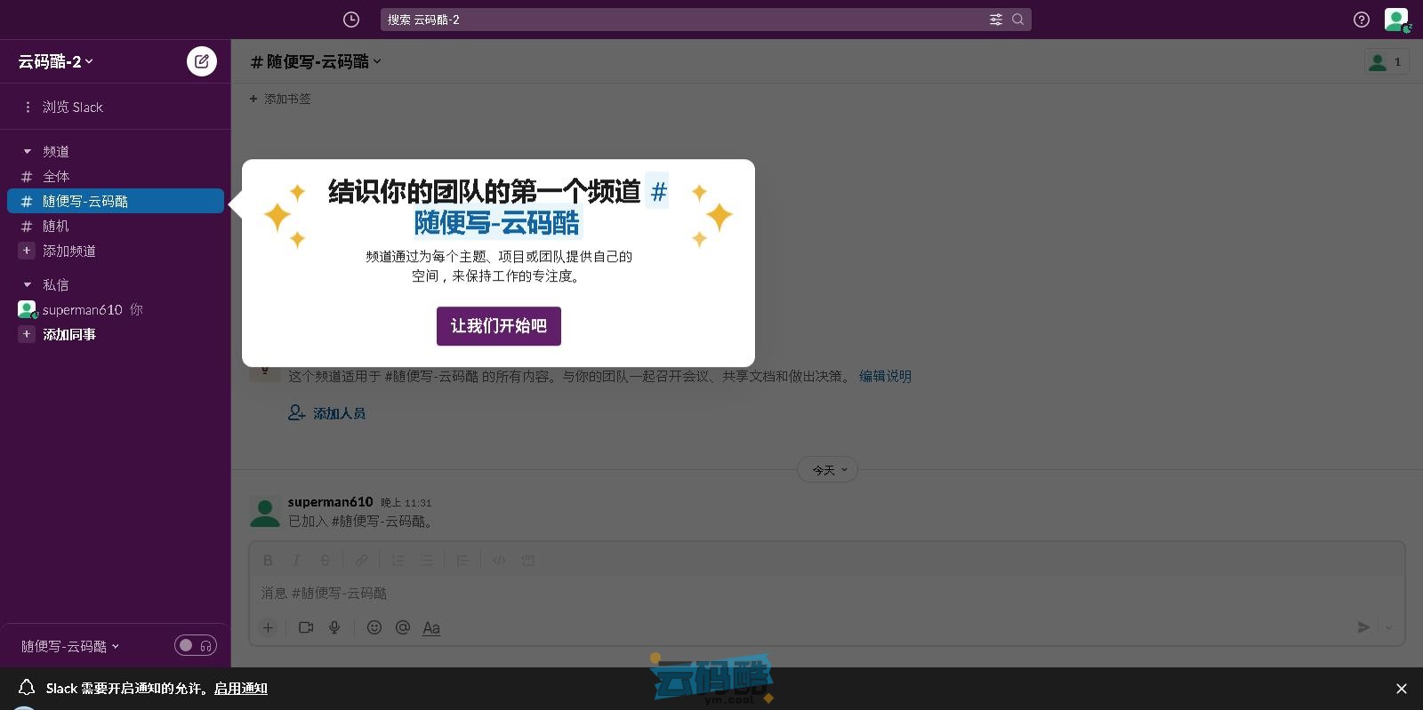Screen dimensions: 1423x710
Task: Click the help question mark icon
Action: pos(1361,20)
